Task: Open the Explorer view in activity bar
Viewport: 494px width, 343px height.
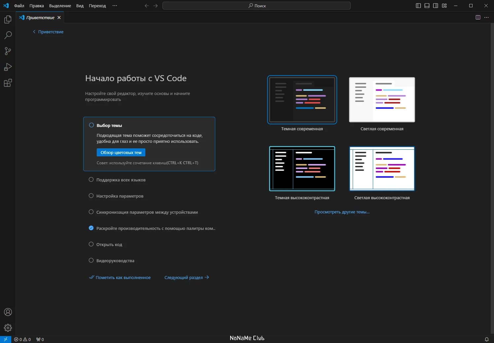Action: (x=8, y=19)
